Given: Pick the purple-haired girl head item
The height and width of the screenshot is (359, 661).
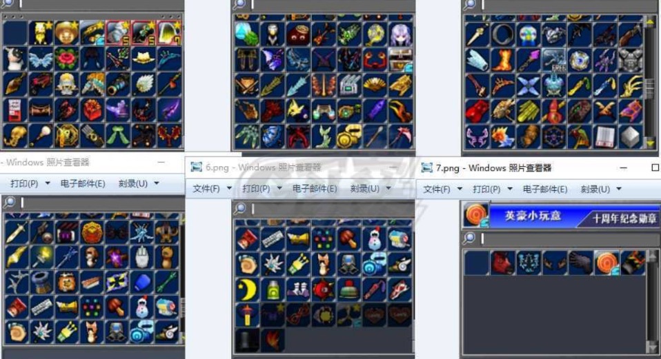Looking at the screenshot, I should point(400,35).
